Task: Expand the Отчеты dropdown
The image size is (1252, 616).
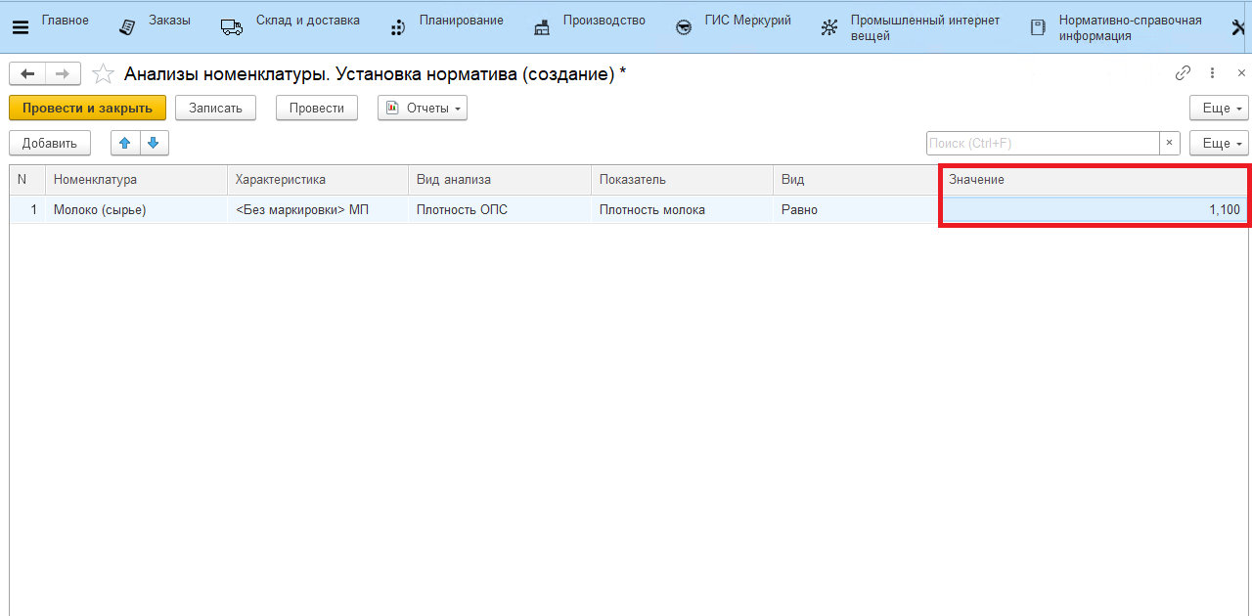Action: pyautogui.click(x=423, y=108)
